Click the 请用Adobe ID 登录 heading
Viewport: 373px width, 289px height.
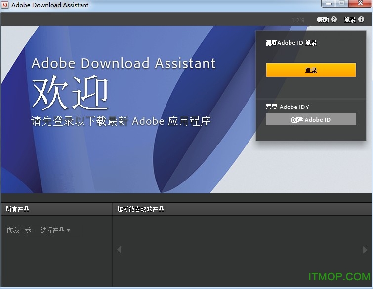tap(291, 43)
